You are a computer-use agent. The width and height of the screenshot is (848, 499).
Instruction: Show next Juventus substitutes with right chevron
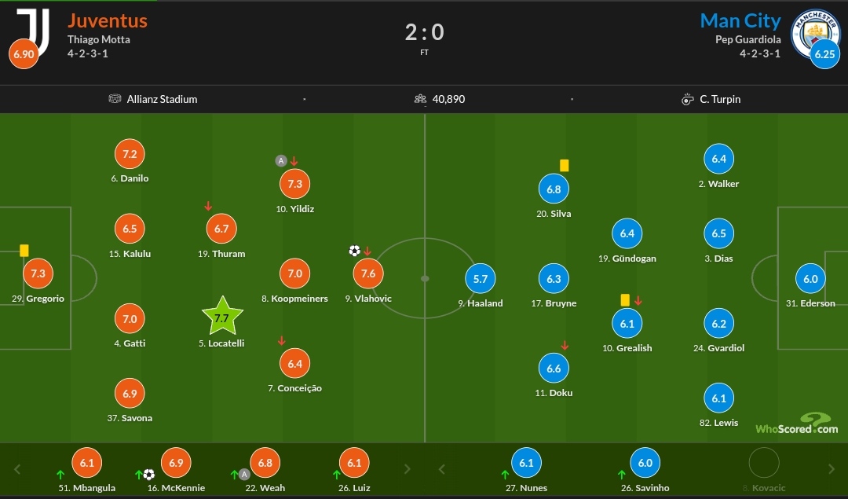coord(408,469)
